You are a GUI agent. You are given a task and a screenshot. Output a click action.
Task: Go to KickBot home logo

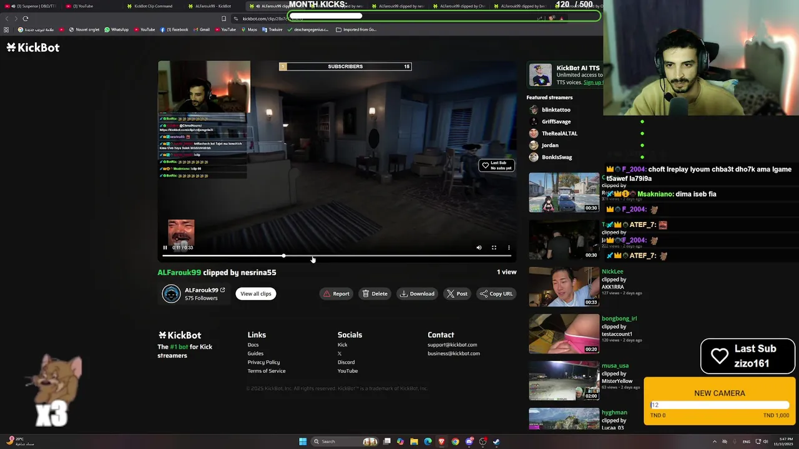(33, 47)
